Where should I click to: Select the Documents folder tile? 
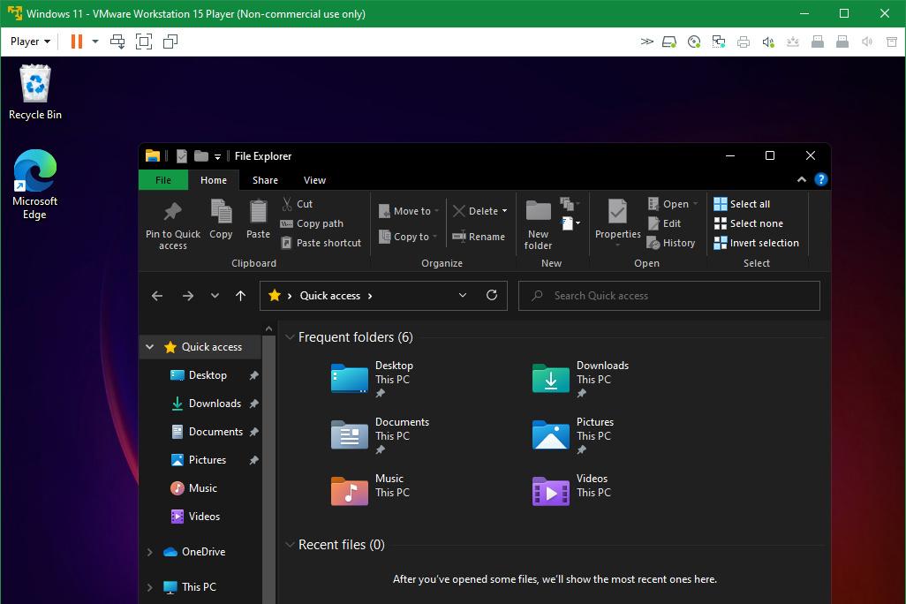[381, 435]
